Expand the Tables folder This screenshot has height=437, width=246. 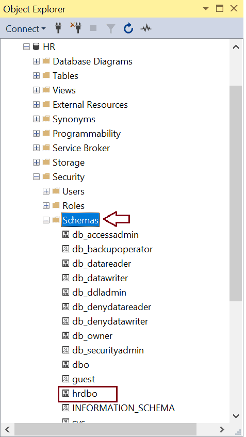36,75
